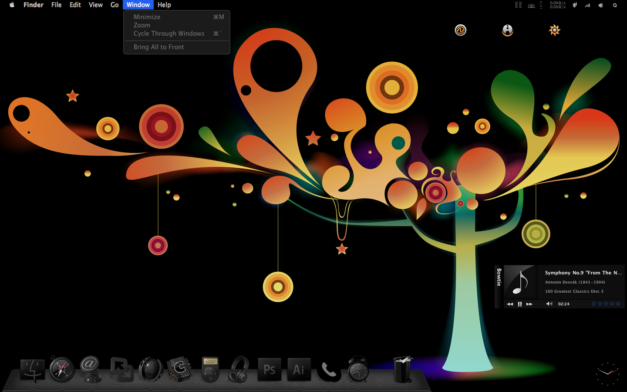Open the orange sun-shaped desktop icon

554,30
